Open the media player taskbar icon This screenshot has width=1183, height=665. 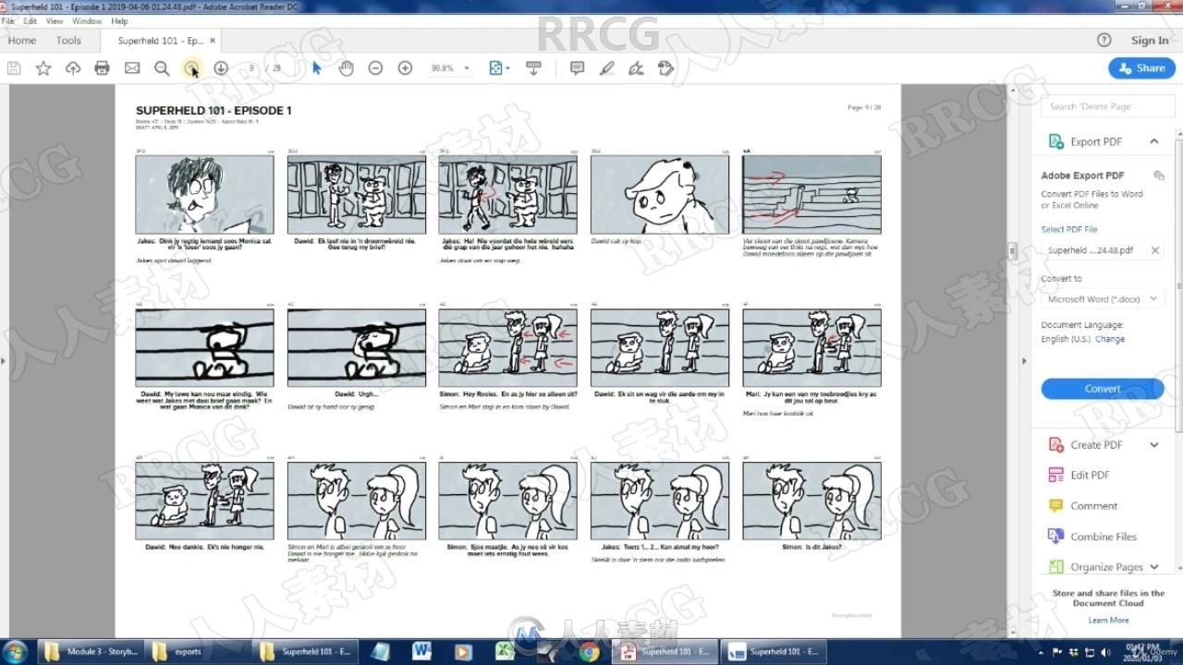point(463,652)
